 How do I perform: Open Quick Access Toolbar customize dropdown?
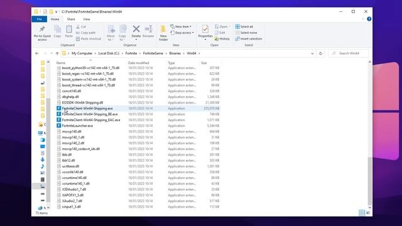pyautogui.click(x=56, y=12)
